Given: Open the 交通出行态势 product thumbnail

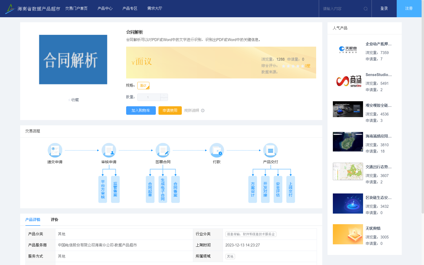Looking at the screenshot, I should [x=348, y=171].
